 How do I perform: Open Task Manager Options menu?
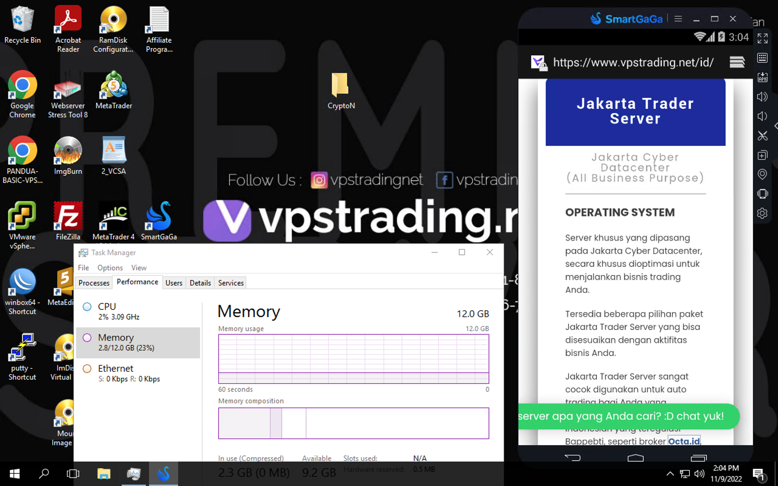point(110,268)
